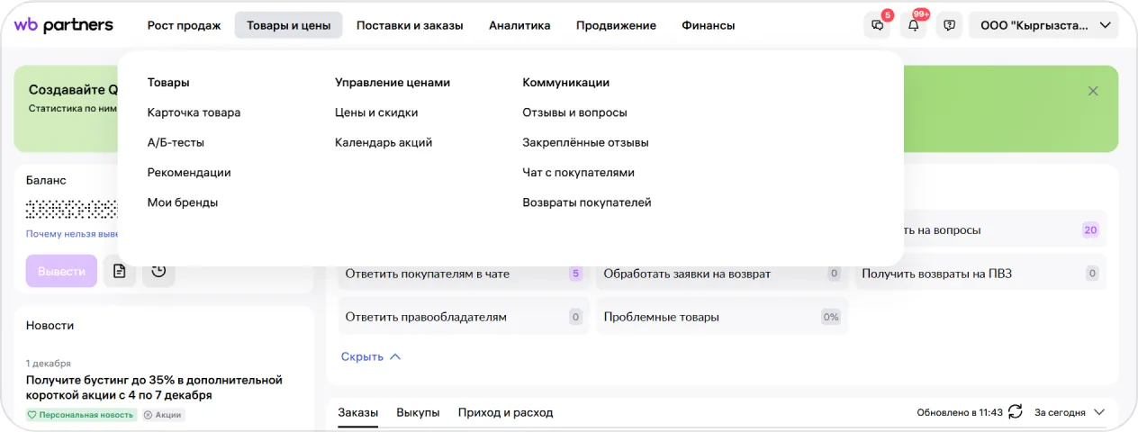Open the notifications bell icon
1138x432 pixels.
tap(913, 25)
